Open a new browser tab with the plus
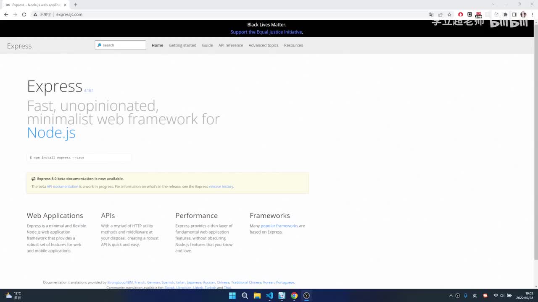The width and height of the screenshot is (538, 302). tap(76, 5)
